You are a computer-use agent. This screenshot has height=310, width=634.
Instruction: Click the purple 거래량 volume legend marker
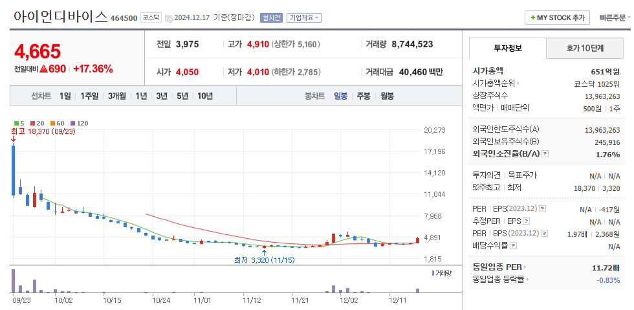point(433,272)
